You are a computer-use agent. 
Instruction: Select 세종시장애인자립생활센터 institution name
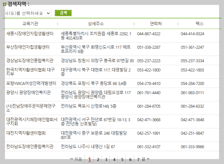coord(30,34)
